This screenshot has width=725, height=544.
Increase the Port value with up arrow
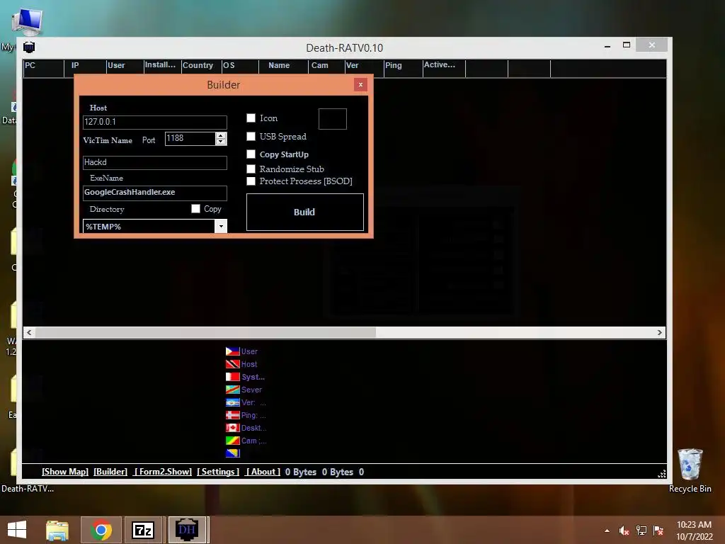pos(221,135)
